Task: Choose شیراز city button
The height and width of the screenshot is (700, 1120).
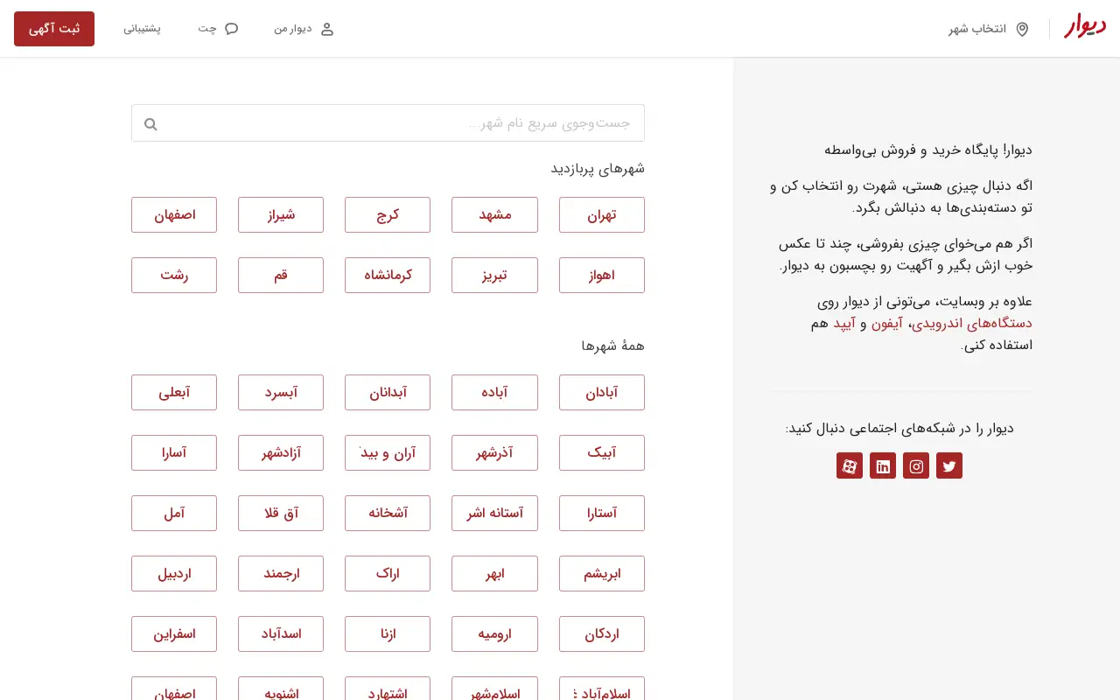Action: (281, 214)
